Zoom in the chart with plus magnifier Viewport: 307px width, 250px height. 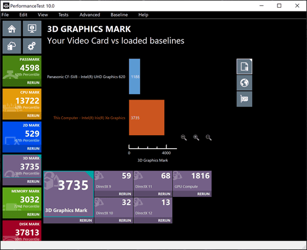196,137
